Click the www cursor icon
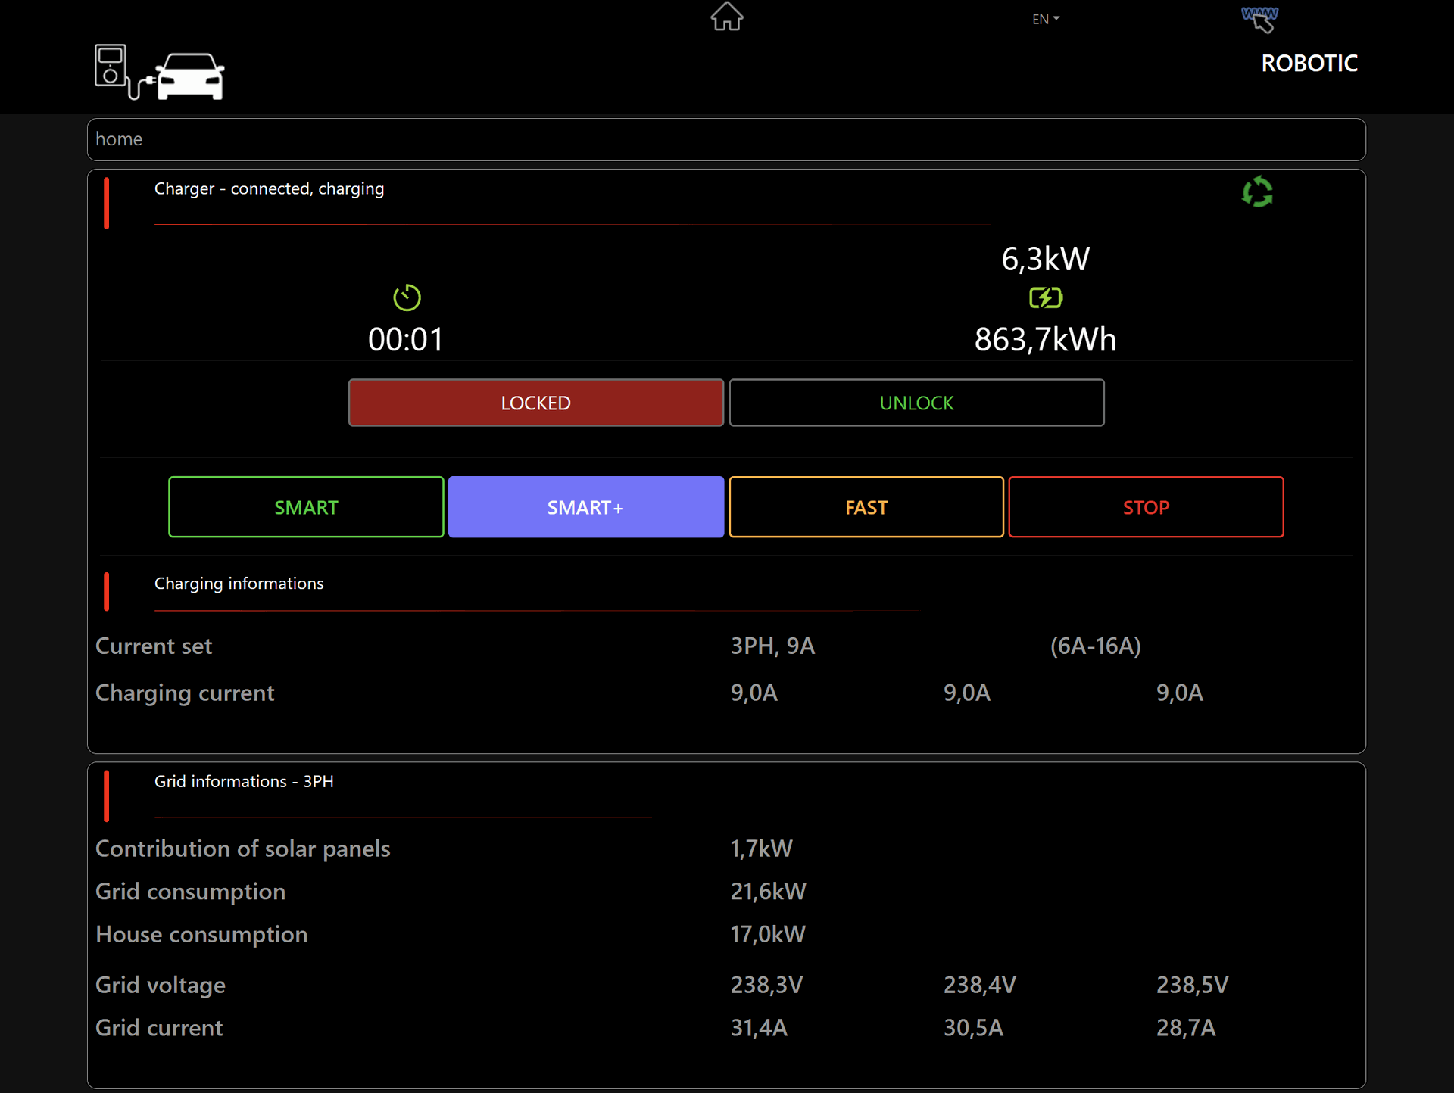This screenshot has height=1093, width=1454. pos(1260,20)
